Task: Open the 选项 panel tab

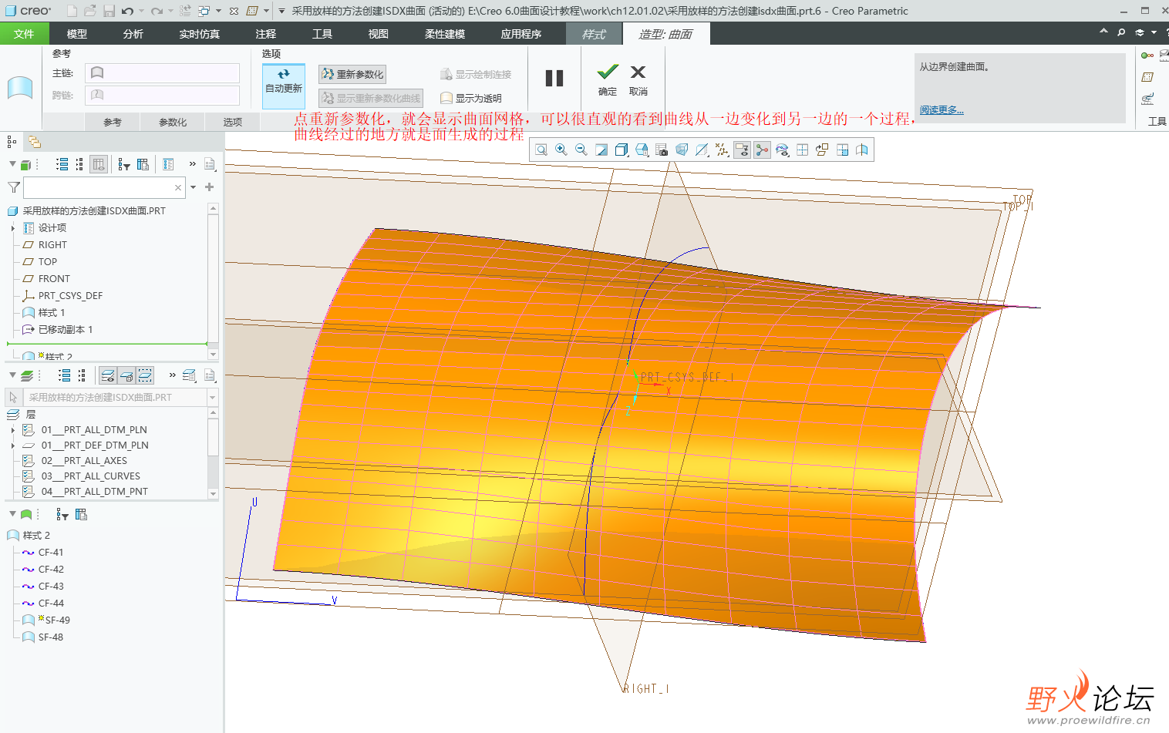Action: point(232,122)
